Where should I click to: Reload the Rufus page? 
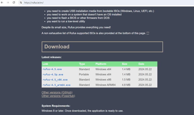[14, 3]
